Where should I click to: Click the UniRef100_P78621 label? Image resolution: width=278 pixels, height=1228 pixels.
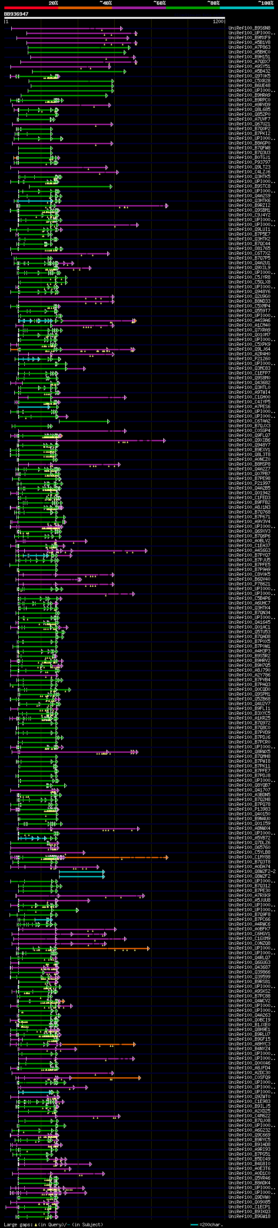click(x=249, y=584)
